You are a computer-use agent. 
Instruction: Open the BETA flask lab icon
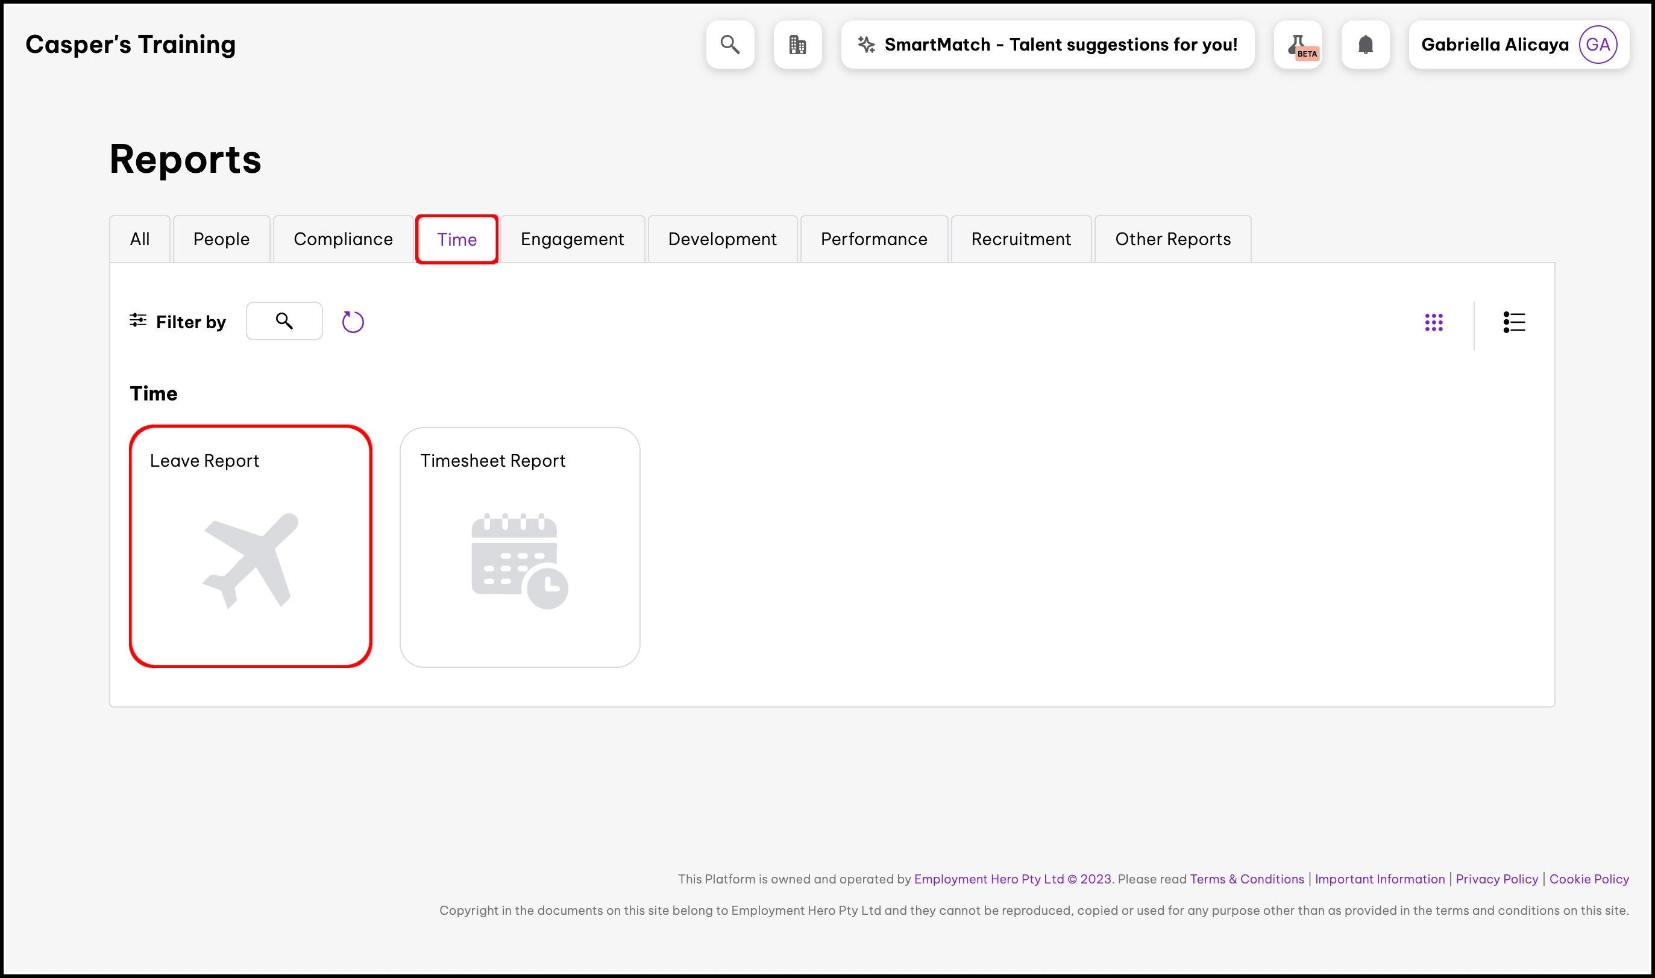coord(1298,44)
